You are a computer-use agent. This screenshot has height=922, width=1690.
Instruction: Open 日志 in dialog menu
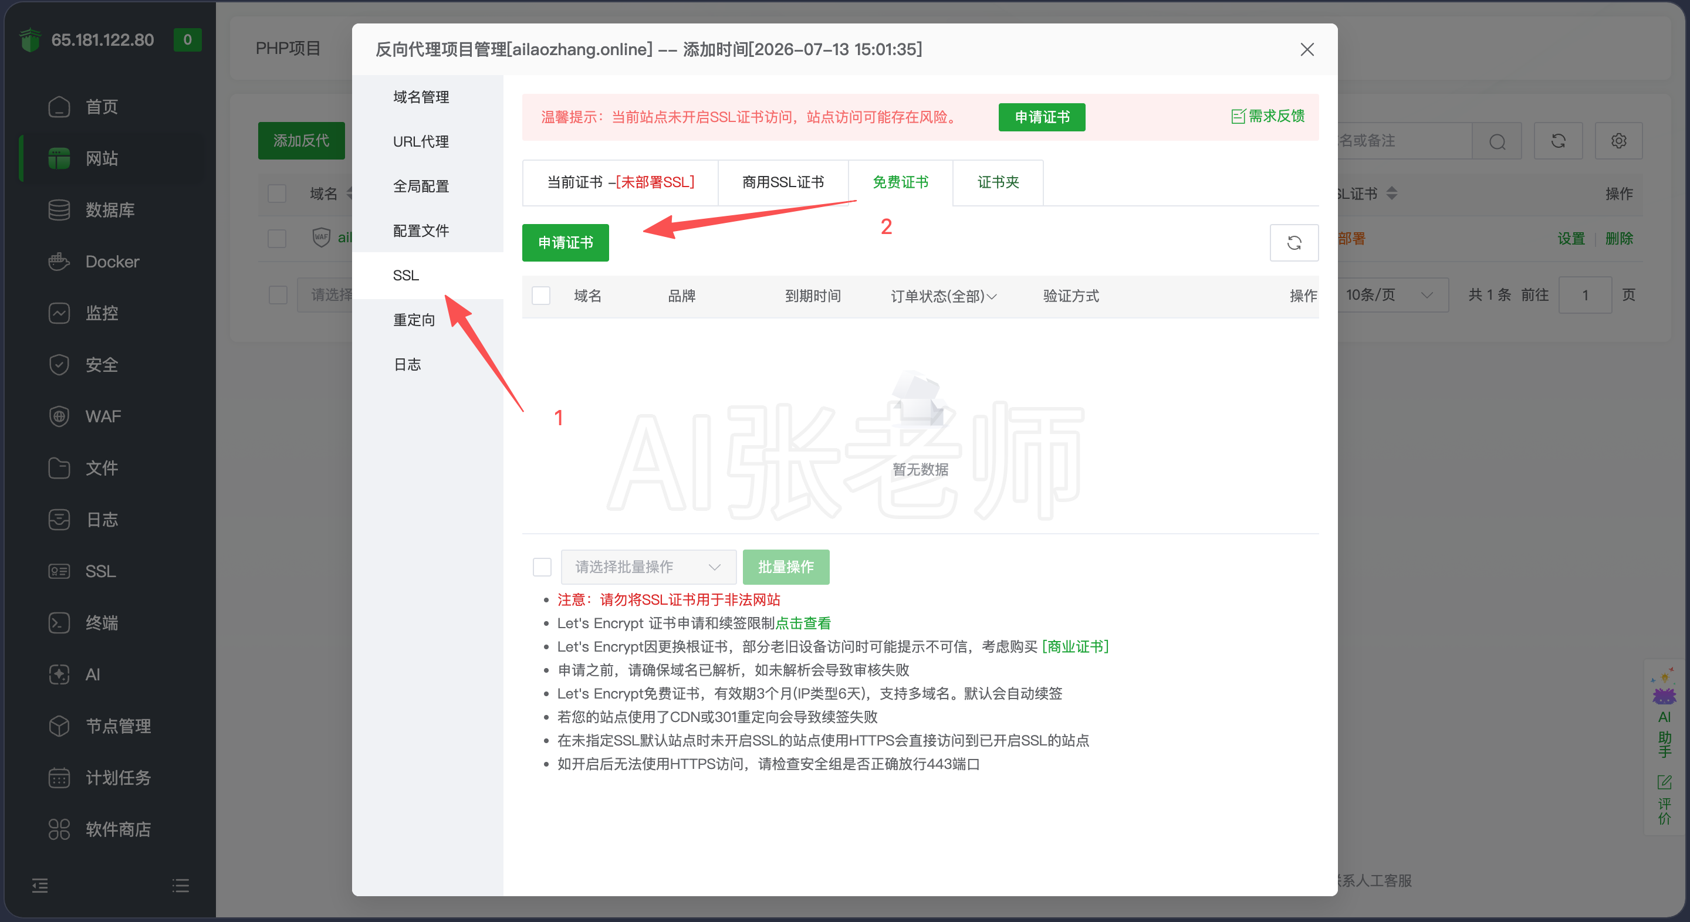tap(407, 365)
